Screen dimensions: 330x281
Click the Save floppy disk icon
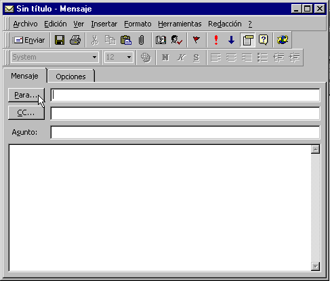click(60, 40)
